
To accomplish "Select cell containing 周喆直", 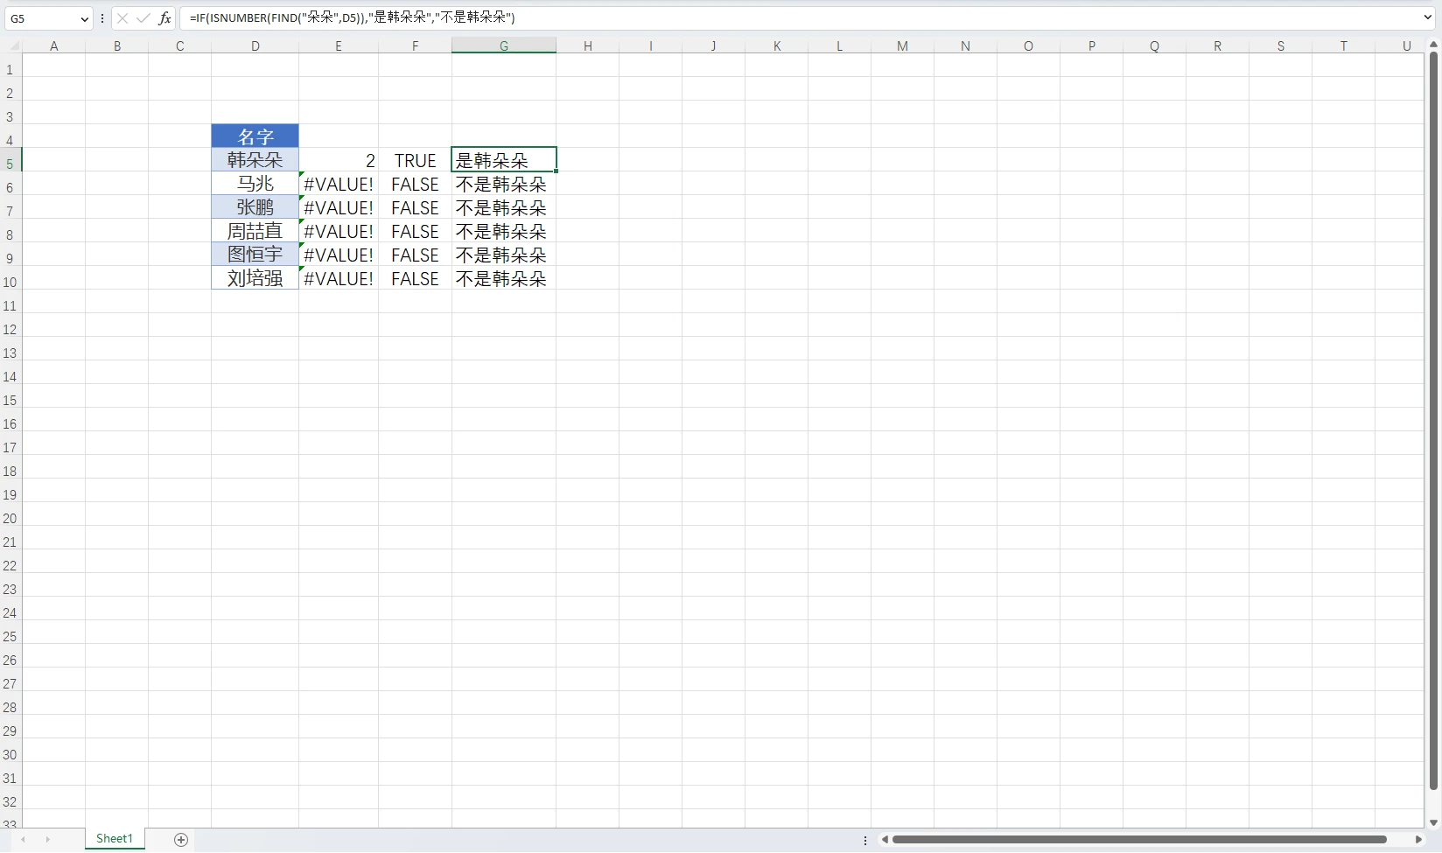I will (x=255, y=230).
